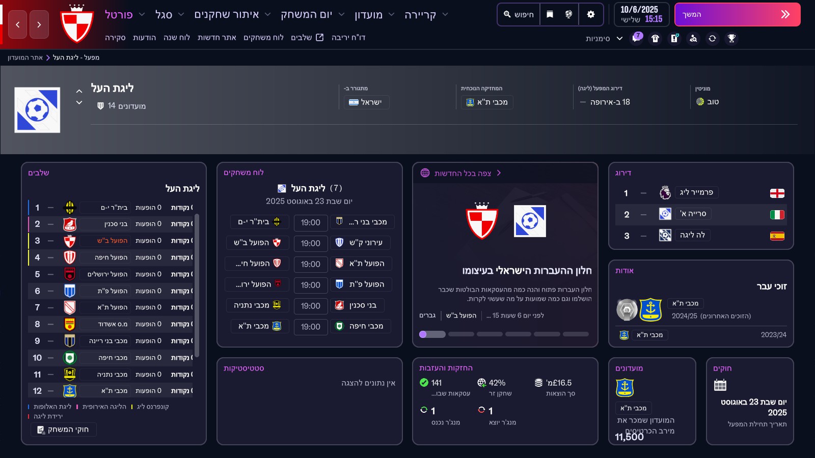Click the standings table vertical scrollbar
815x458 pixels.
point(197,285)
